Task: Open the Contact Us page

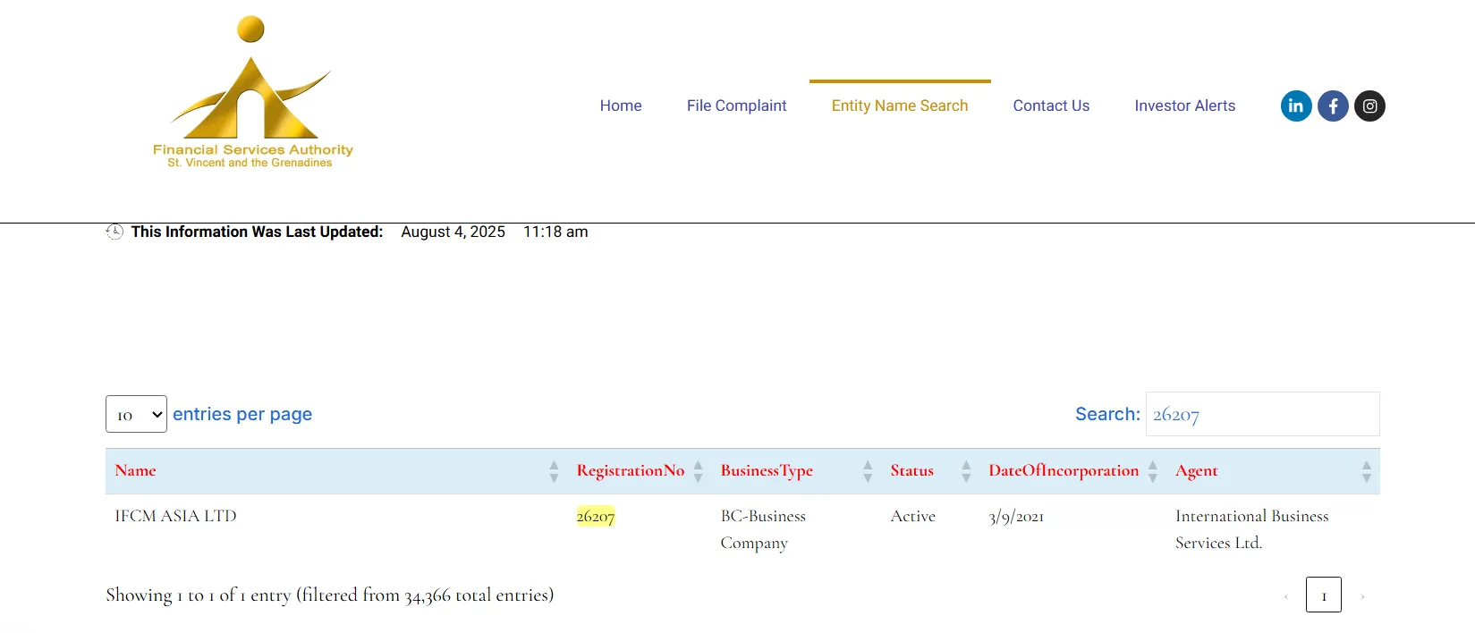Action: [x=1051, y=105]
